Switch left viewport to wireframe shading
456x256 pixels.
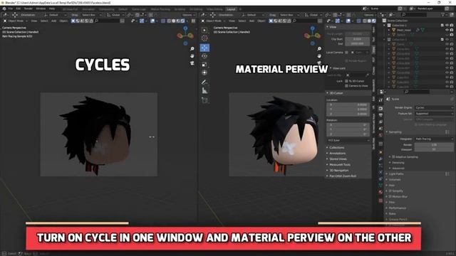coord(169,21)
